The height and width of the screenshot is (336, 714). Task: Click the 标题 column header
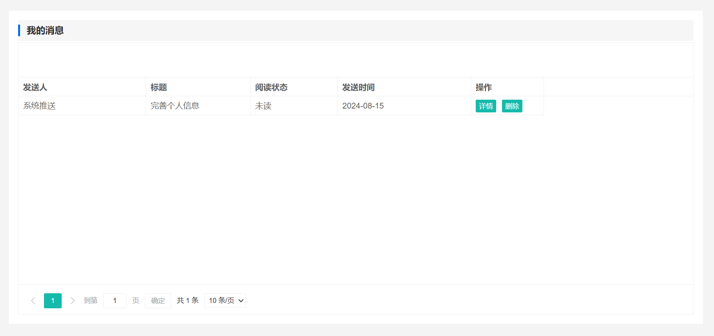(x=159, y=87)
